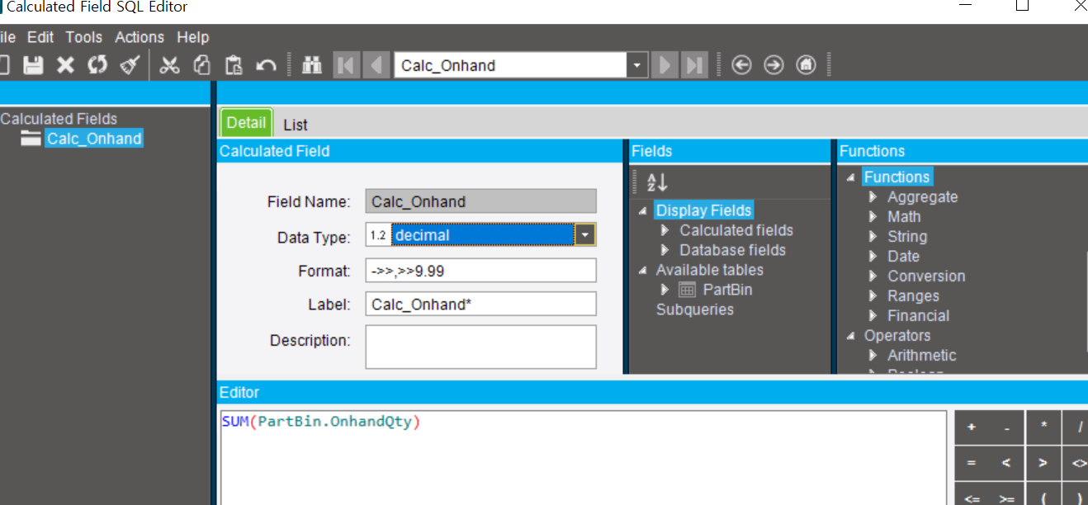
Task: Click the Field Name input field
Action: pyautogui.click(x=480, y=201)
